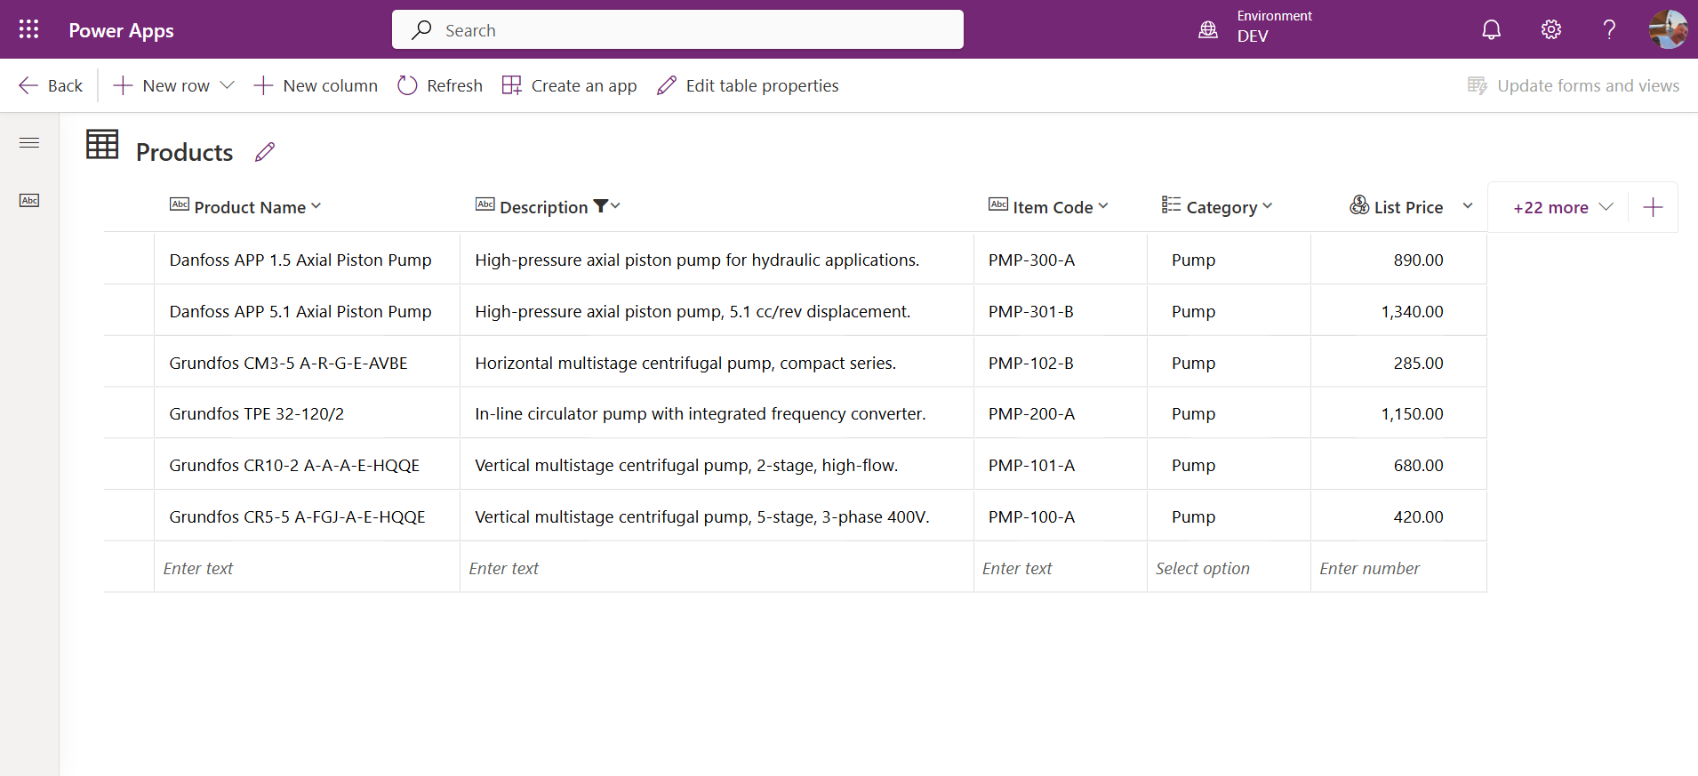
Task: Go back with the Back button
Action: coord(51,85)
